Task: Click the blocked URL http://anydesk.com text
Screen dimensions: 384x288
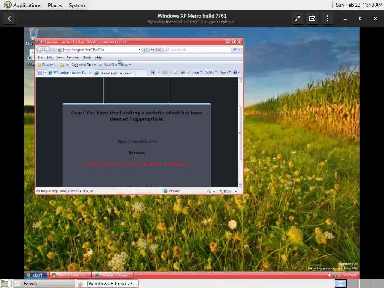Action: tap(136, 141)
